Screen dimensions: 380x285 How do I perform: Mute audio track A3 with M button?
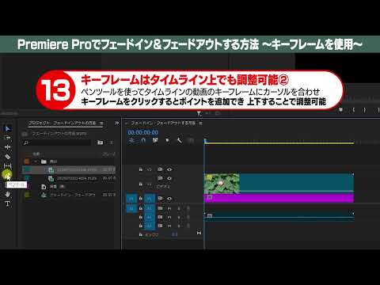point(169,226)
